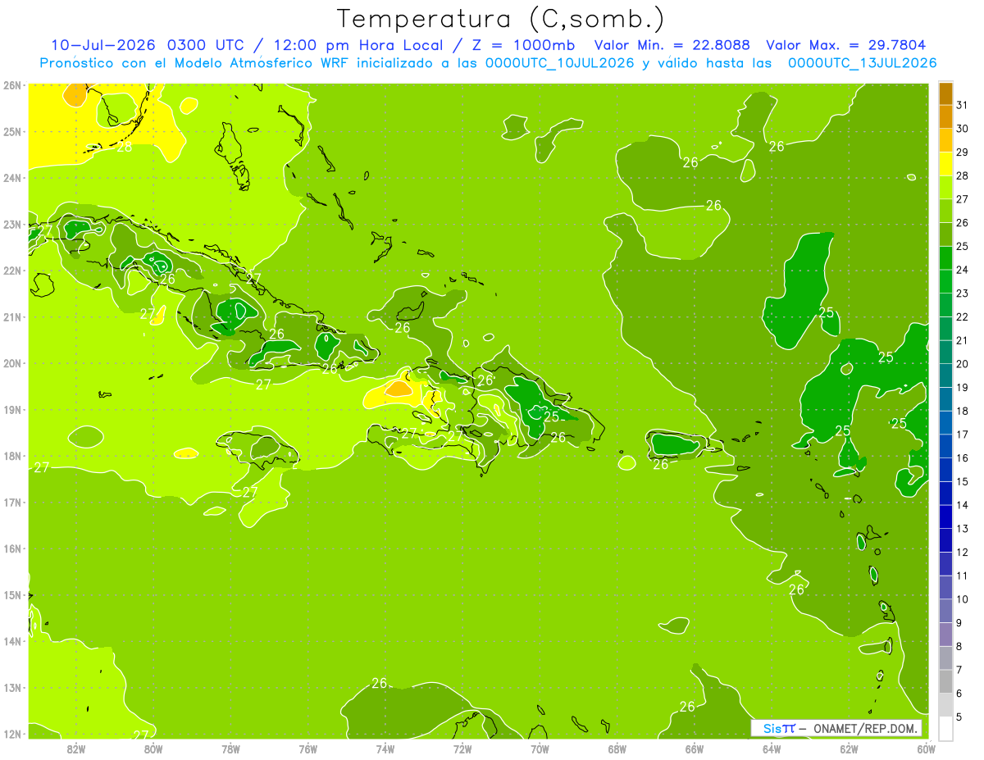Click the 66W longitude axis label

click(x=695, y=749)
